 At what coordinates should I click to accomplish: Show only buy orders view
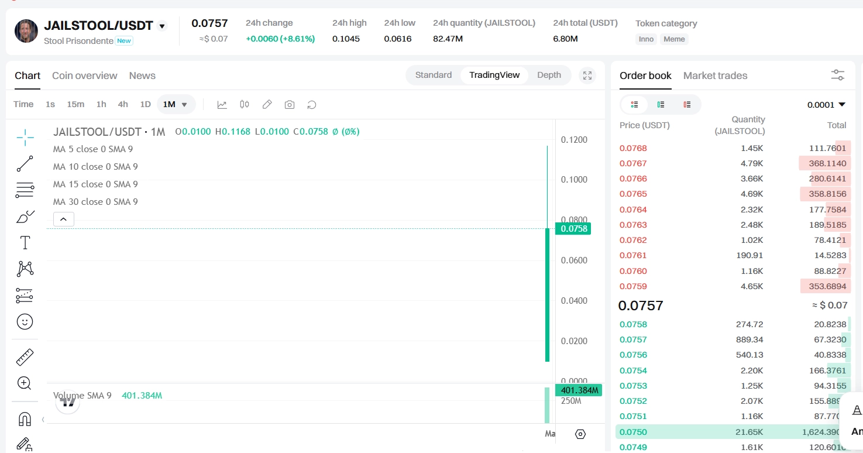coord(661,105)
